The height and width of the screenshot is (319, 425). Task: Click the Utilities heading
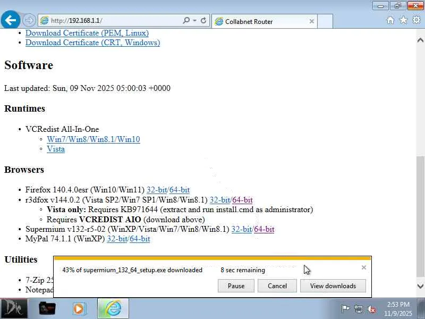coord(21,259)
